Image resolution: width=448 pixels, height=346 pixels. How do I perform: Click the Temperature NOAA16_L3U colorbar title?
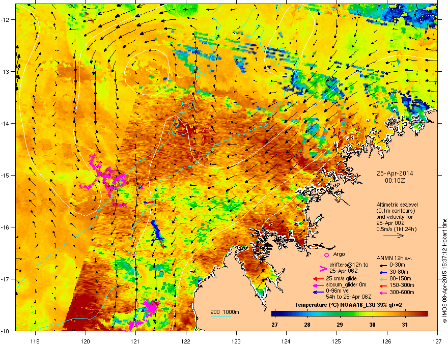348,305
